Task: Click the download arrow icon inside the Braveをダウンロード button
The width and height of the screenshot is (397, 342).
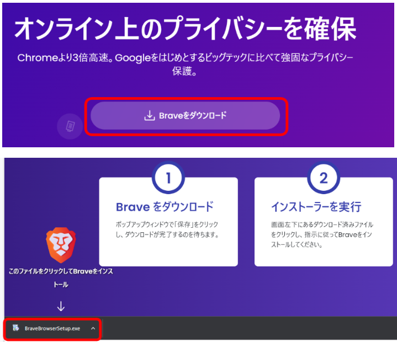Action: (x=150, y=116)
